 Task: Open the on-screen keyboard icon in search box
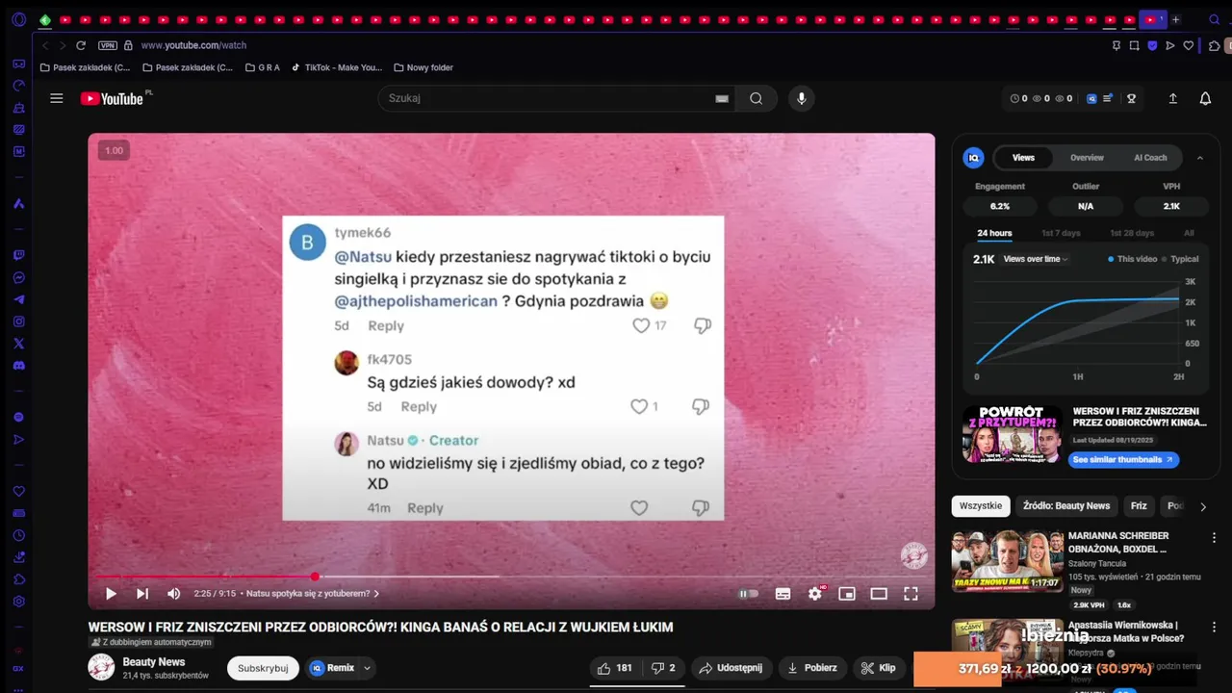722,98
